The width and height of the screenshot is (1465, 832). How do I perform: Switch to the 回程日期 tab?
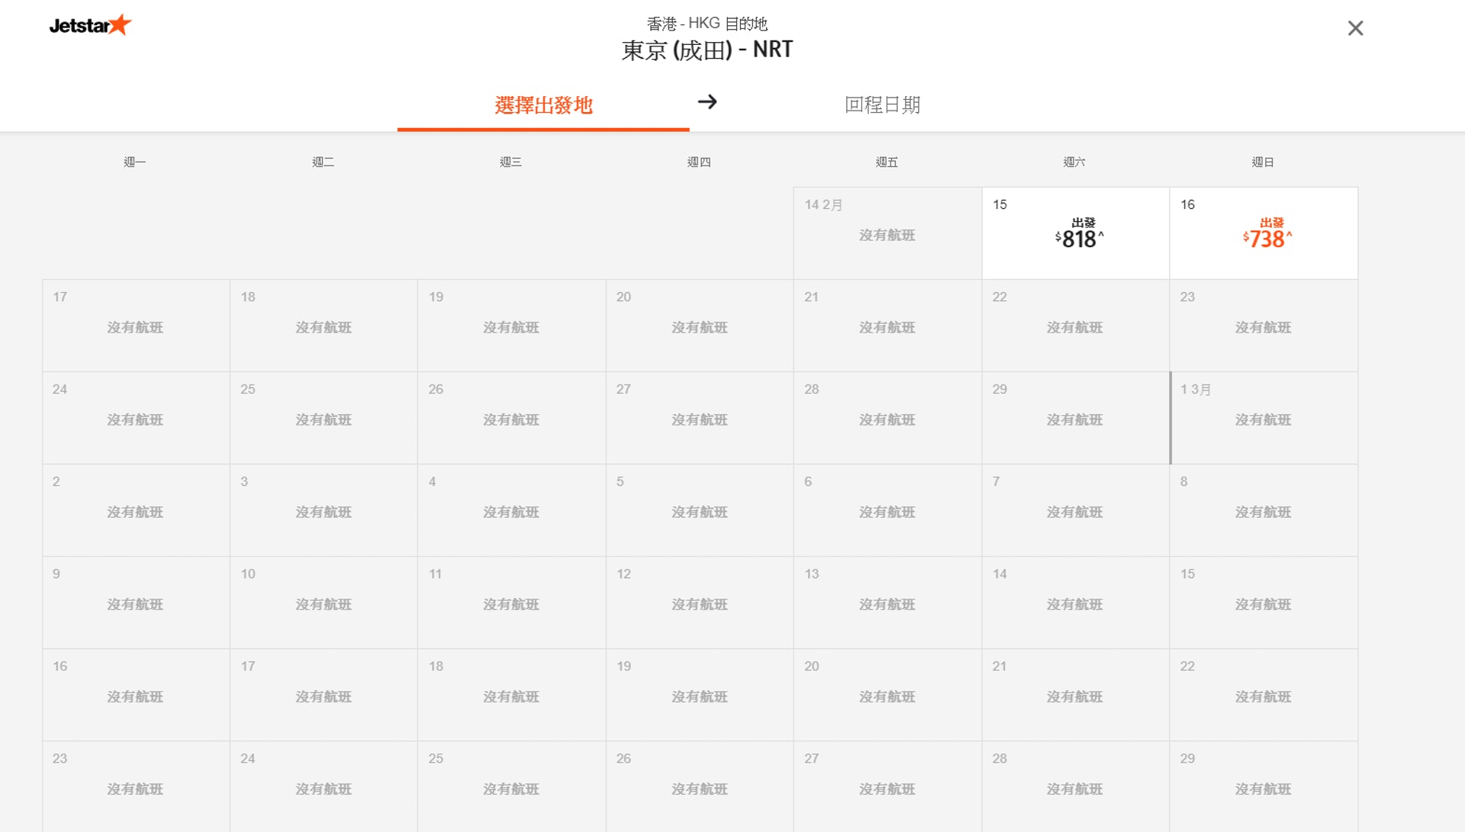882,104
